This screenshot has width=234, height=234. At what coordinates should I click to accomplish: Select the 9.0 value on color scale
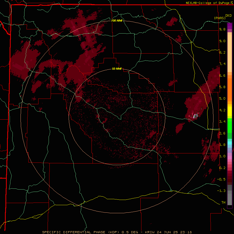(x=222, y=41)
